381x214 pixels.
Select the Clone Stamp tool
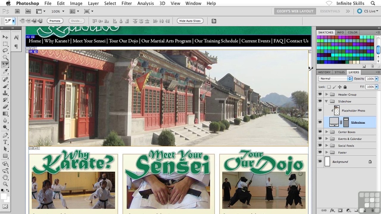5,93
